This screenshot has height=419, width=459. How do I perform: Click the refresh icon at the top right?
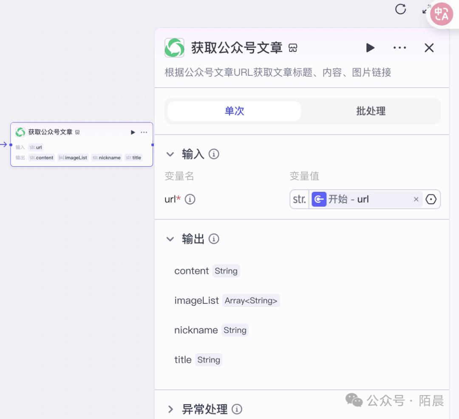click(x=400, y=9)
